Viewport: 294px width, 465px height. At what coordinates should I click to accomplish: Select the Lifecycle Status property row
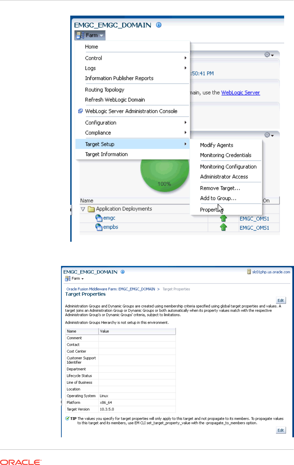point(120,376)
